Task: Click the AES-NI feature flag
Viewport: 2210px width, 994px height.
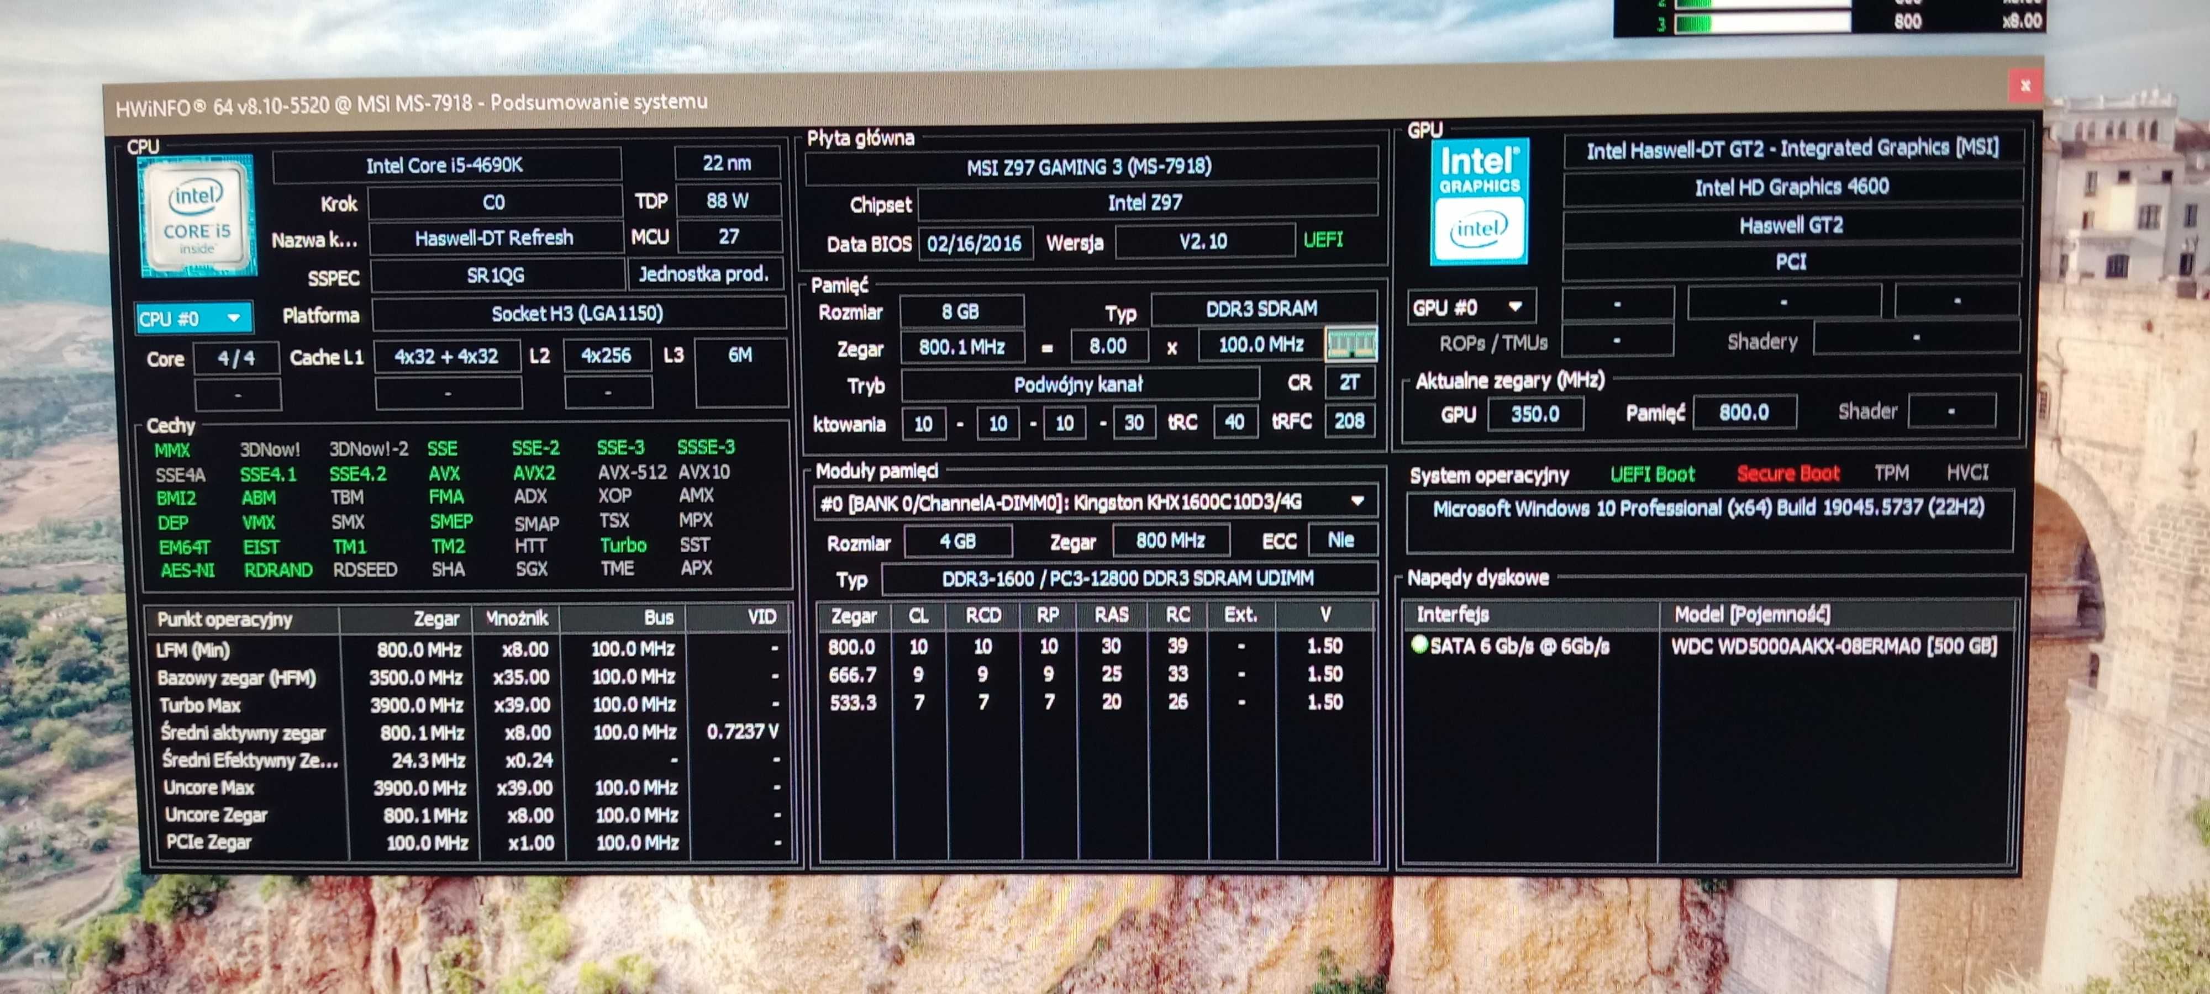Action: (187, 569)
